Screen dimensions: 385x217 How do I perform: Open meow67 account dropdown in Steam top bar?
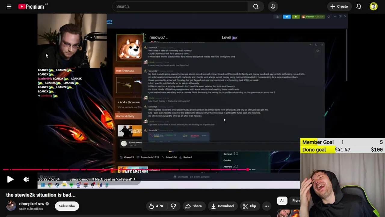(312, 17)
